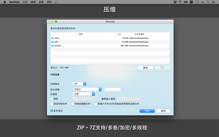Sort by 文件夹路径 column header
219x137 pixels.
(x=139, y=34)
